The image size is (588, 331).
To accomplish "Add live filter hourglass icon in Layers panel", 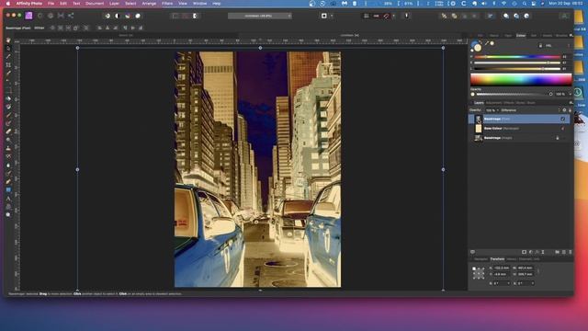I will [543, 252].
